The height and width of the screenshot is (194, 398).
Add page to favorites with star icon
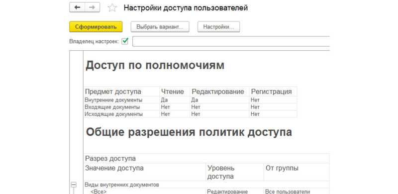tap(112, 8)
